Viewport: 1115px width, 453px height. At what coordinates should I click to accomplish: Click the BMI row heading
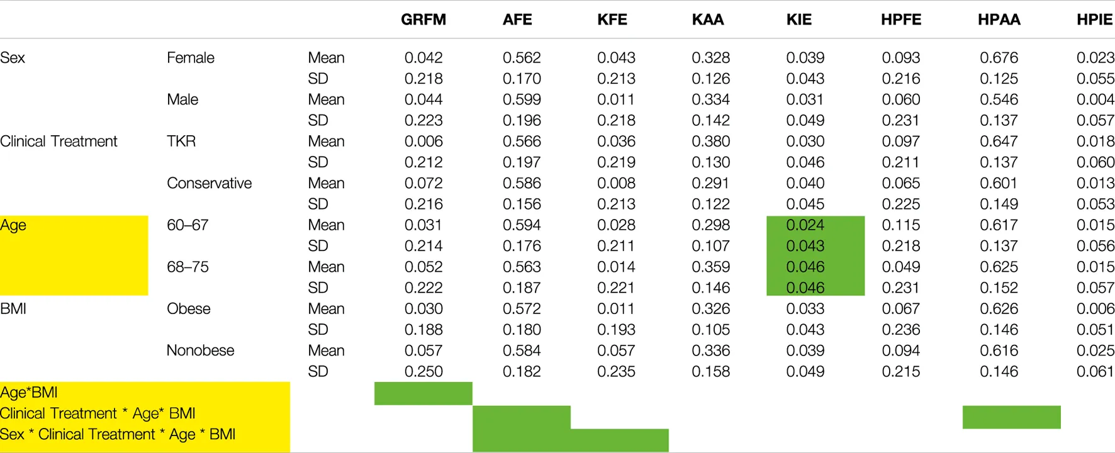point(13,309)
